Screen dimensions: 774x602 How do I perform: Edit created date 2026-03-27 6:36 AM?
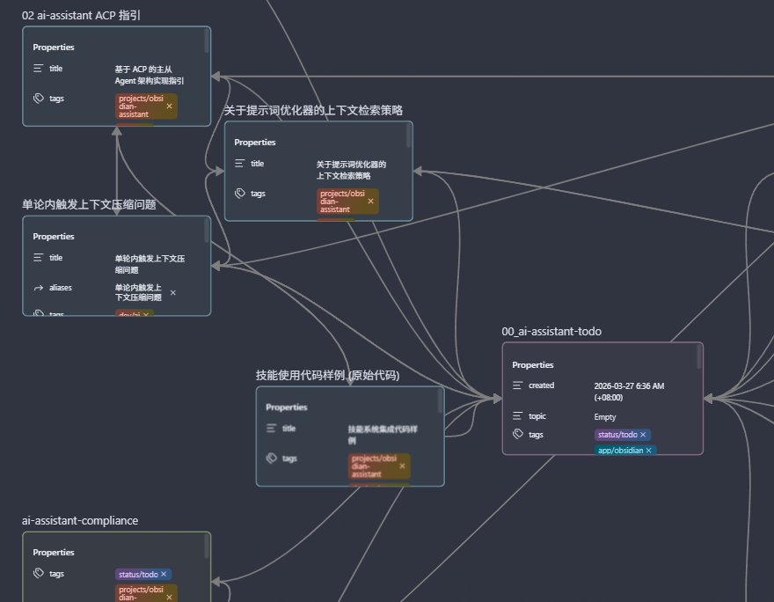(629, 392)
